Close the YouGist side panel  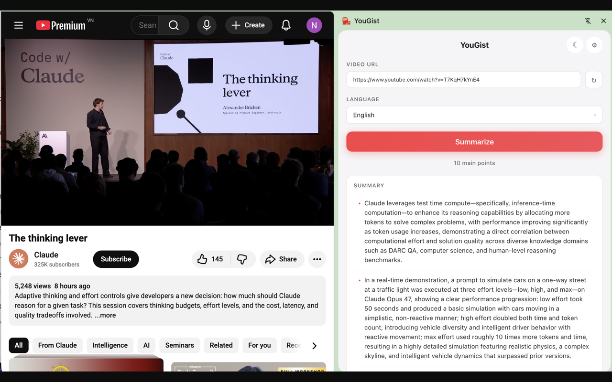[603, 21]
